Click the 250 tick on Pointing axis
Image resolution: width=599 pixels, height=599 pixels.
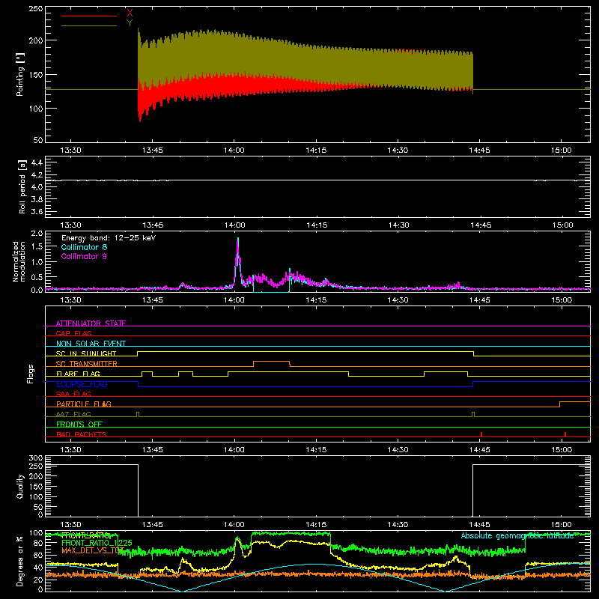coord(35,9)
